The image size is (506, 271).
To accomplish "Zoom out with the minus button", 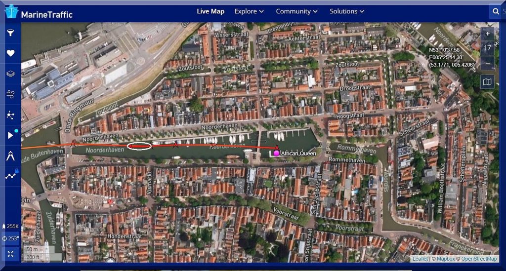I will pyautogui.click(x=487, y=63).
